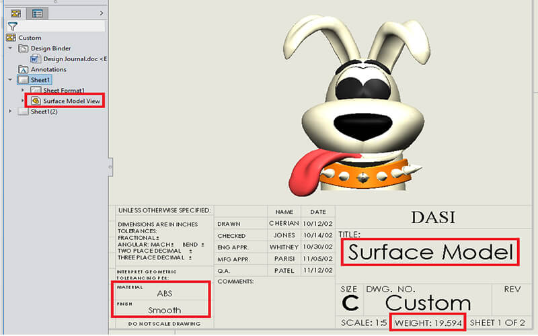Click the Custom drawing root icon
Image resolution: width=538 pixels, height=336 pixels.
[x=11, y=38]
